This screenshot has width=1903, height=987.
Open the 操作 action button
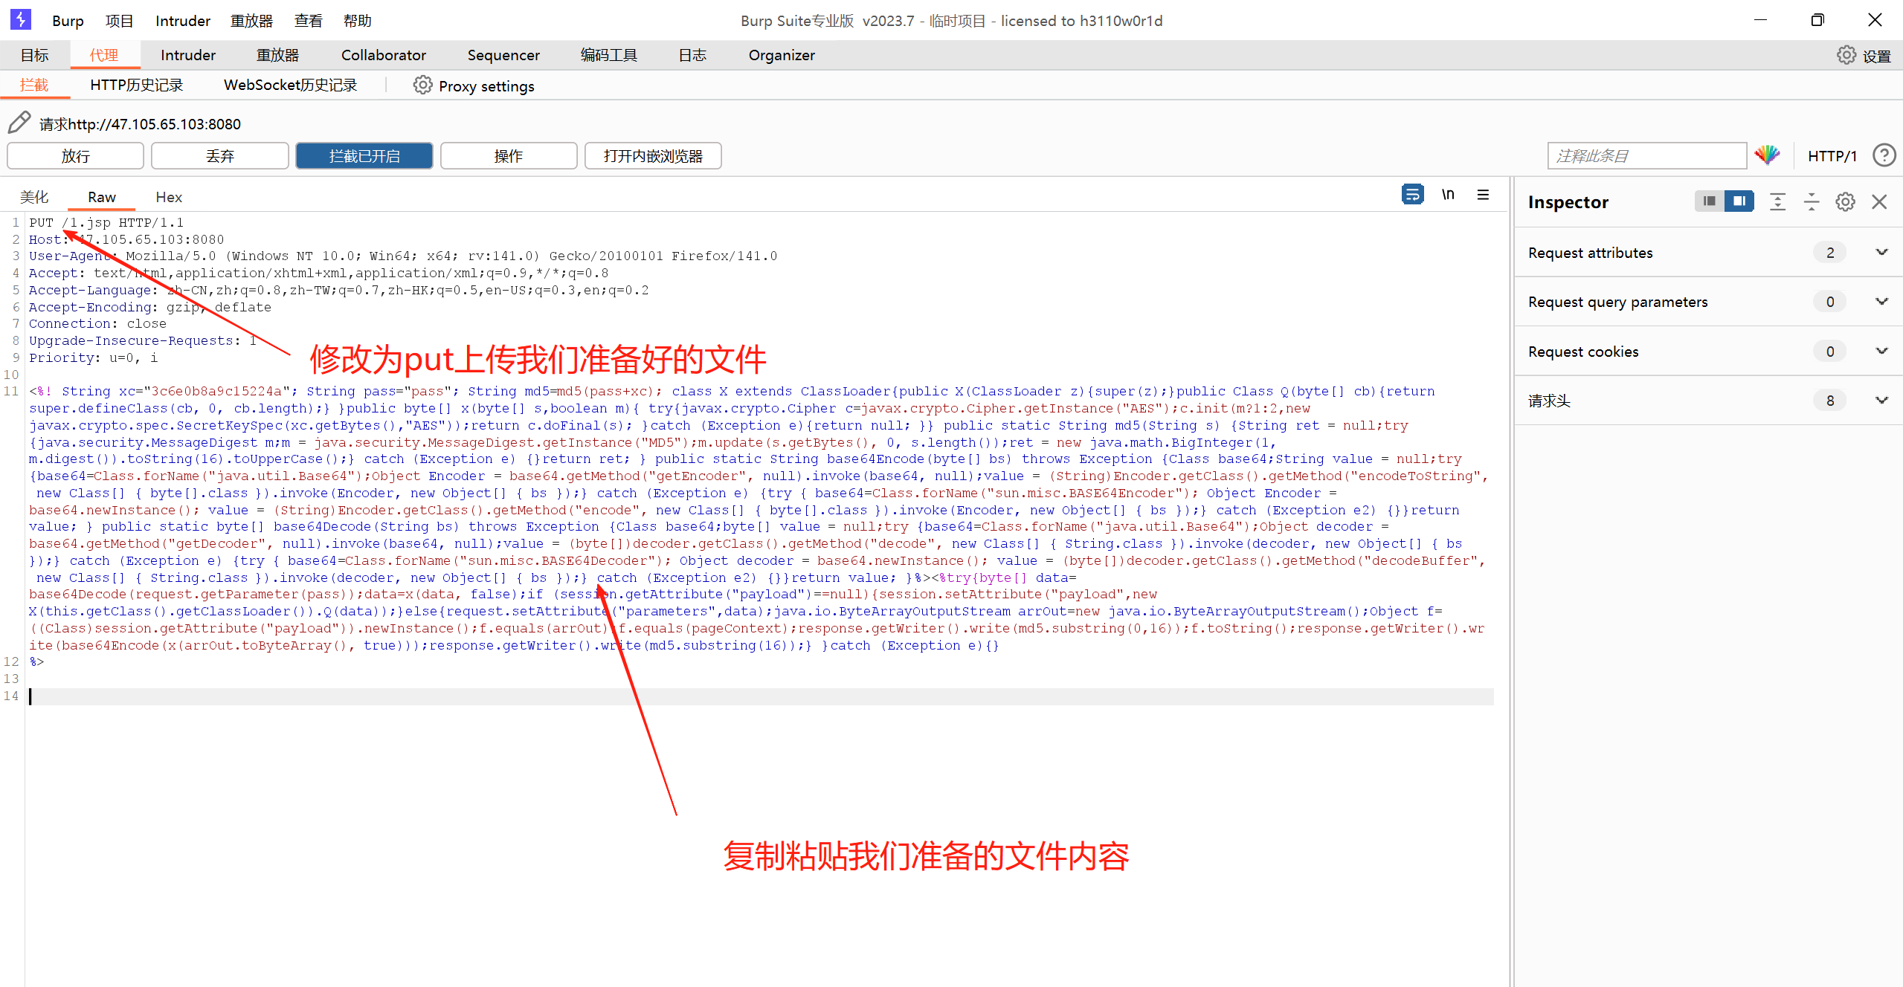coord(509,155)
